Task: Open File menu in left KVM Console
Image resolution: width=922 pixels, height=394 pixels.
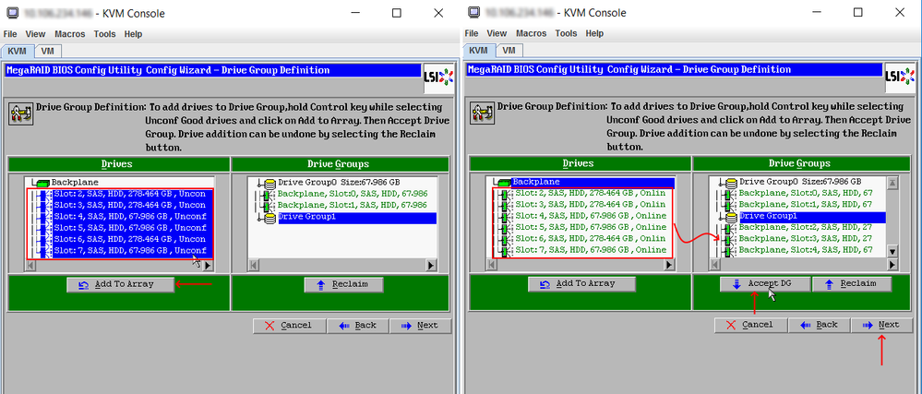Action: 10,34
